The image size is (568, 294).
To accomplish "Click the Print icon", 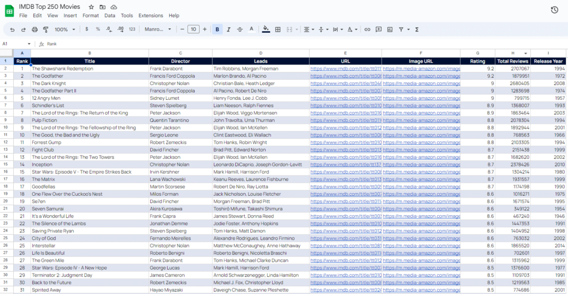I will click(35, 29).
